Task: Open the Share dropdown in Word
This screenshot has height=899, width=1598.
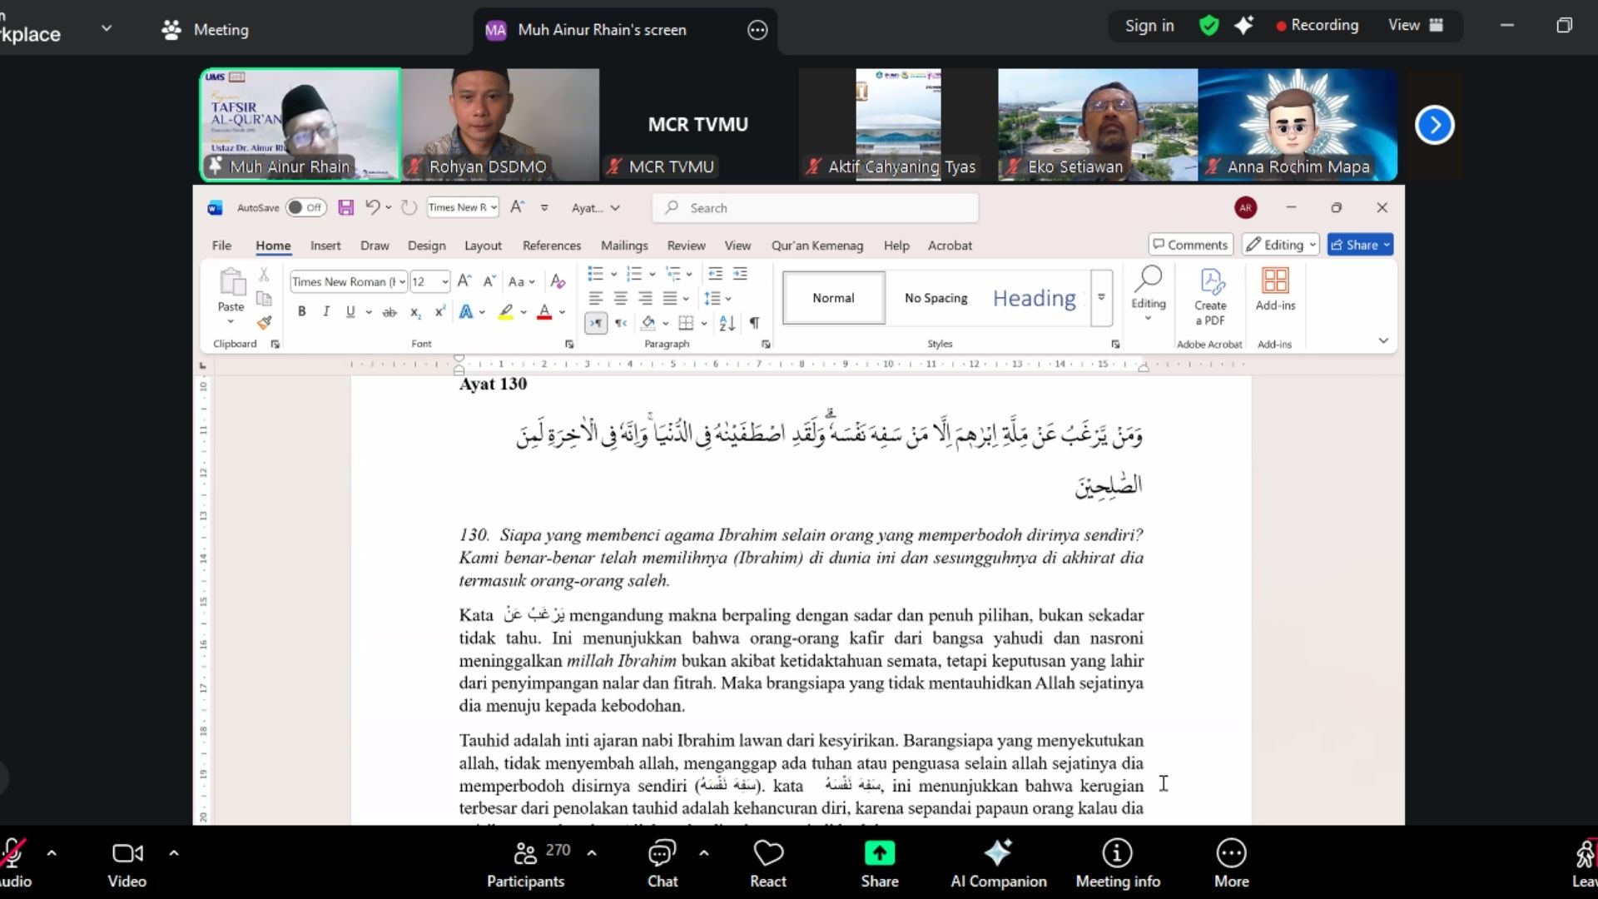Action: point(1387,245)
